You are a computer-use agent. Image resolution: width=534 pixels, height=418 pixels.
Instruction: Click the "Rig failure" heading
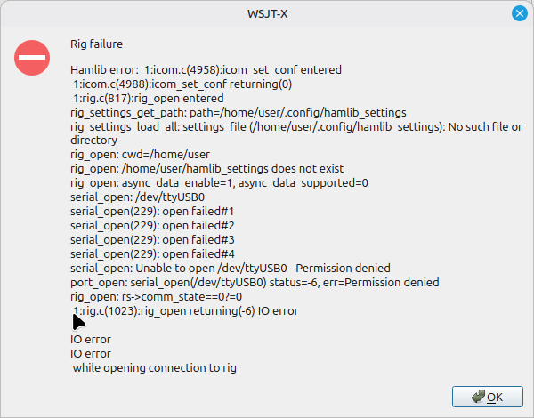point(96,43)
